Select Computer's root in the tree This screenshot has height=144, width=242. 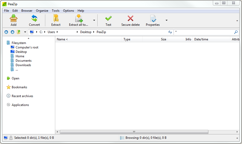point(27,47)
